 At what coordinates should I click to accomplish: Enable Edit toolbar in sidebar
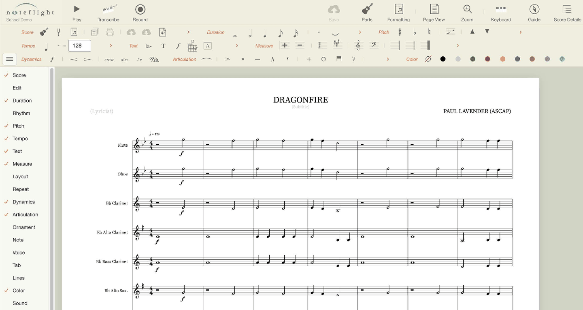[17, 88]
